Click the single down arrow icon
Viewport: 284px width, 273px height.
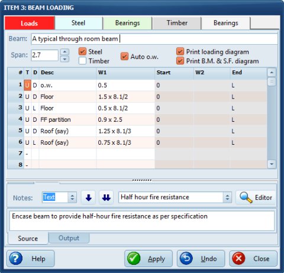coord(88,197)
